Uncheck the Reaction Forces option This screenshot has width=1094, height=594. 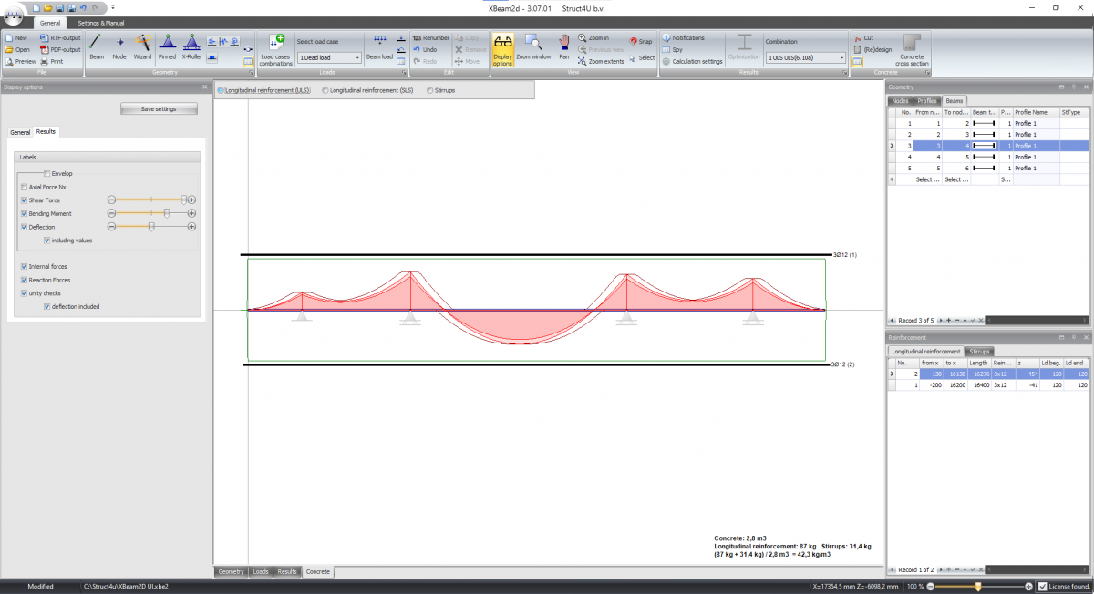(25, 280)
